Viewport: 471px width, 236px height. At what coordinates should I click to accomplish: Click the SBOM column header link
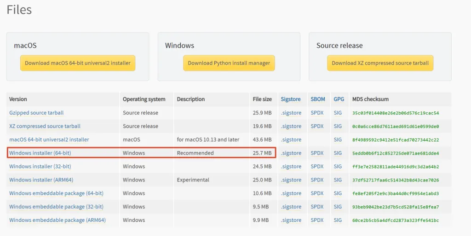[x=318, y=99]
